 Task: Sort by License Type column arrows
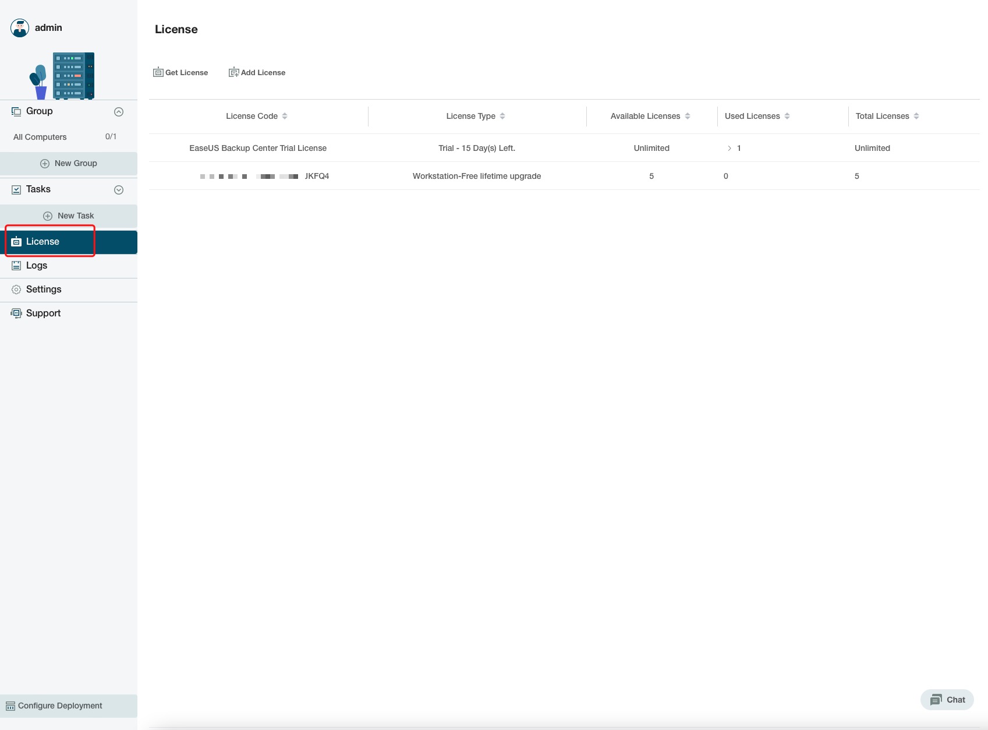502,116
